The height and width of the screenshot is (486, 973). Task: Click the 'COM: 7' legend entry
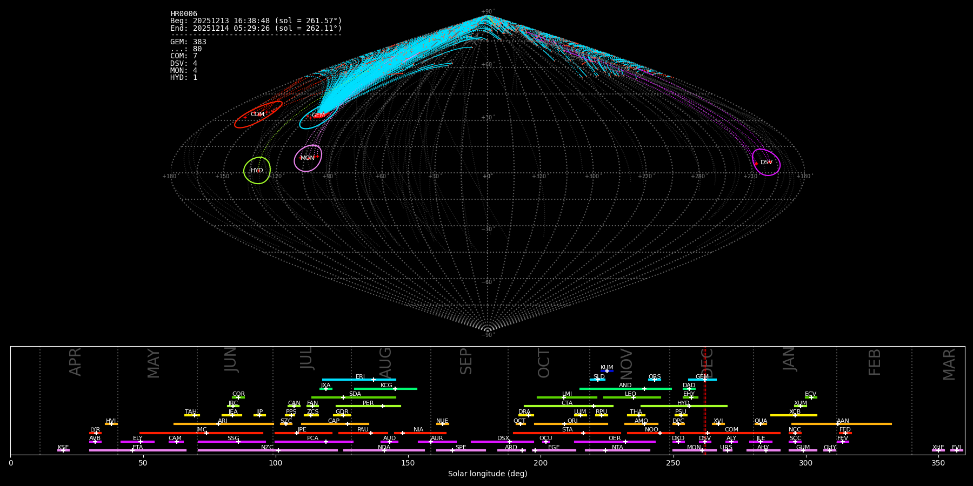[184, 56]
